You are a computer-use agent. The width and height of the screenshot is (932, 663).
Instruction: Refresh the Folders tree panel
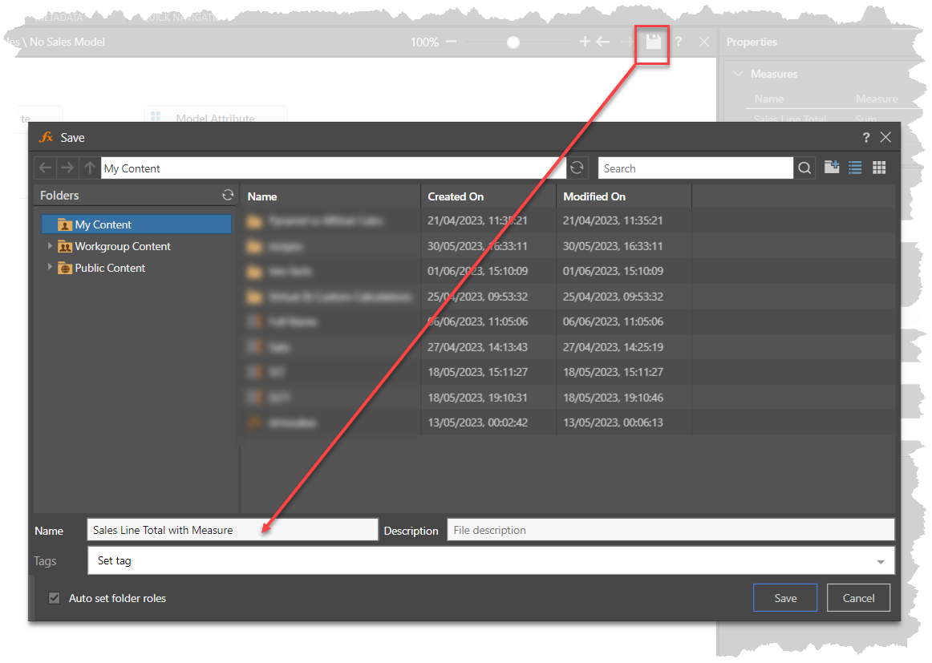pos(228,195)
